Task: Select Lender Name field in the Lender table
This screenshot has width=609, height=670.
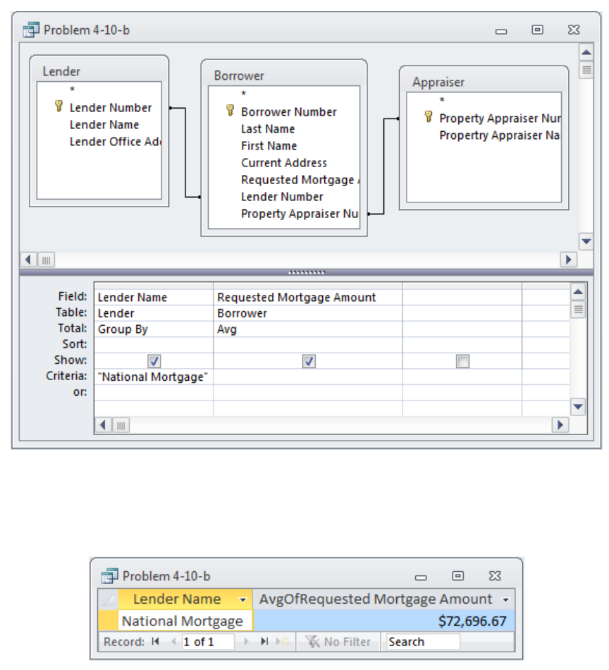Action: [x=104, y=124]
